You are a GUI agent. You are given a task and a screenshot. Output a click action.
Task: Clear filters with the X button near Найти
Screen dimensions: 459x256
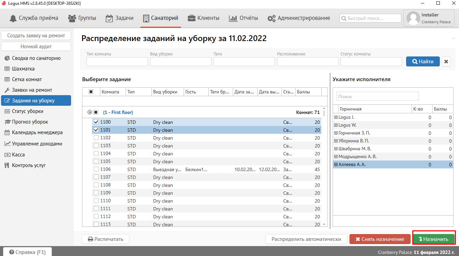coord(446,62)
